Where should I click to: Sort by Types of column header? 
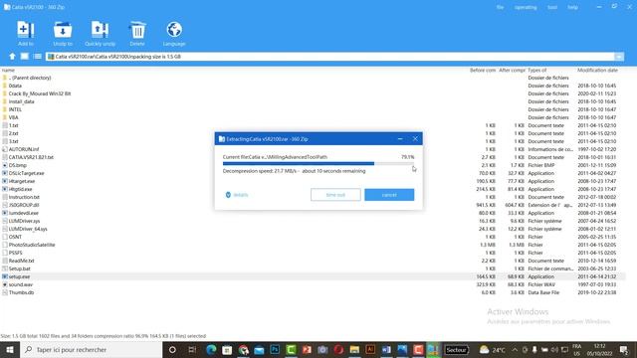pyautogui.click(x=537, y=71)
